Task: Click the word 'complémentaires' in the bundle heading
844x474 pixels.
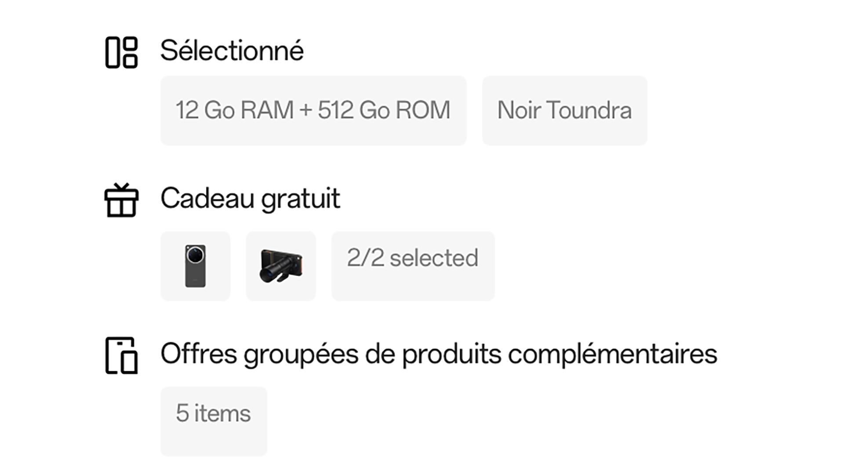Action: coord(612,354)
